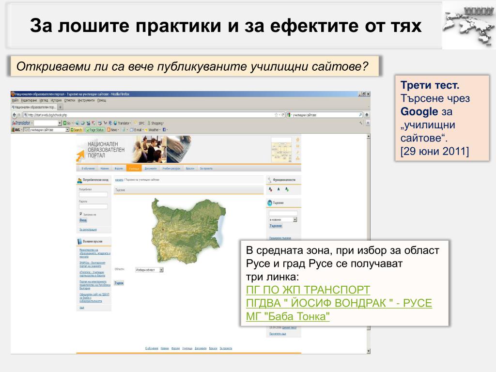Click the right panel Търсене button
Viewport: 496px width, 372px height.
point(276,226)
